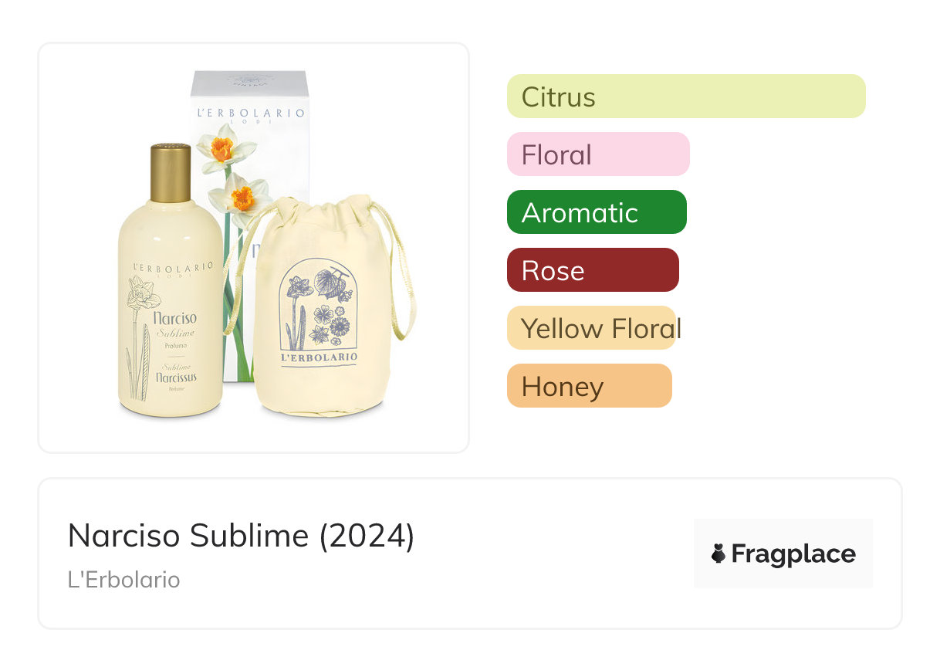
Task: Click the Narciso Sublime (2024) title
Action: [241, 535]
